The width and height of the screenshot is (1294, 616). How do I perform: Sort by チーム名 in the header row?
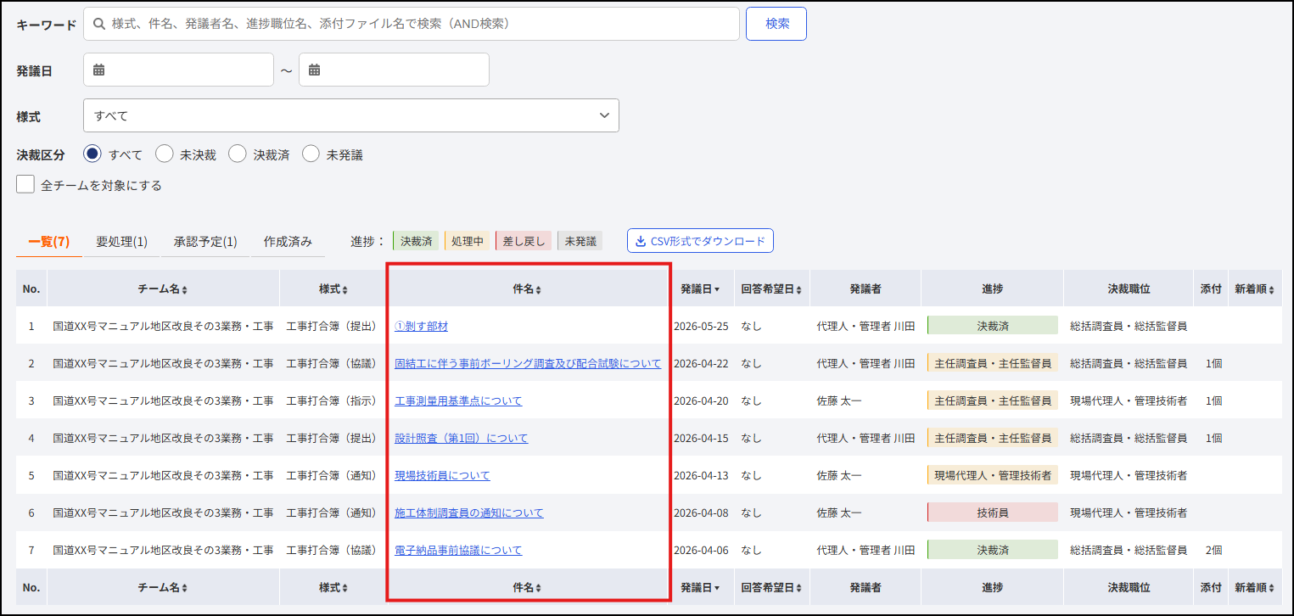click(x=163, y=289)
